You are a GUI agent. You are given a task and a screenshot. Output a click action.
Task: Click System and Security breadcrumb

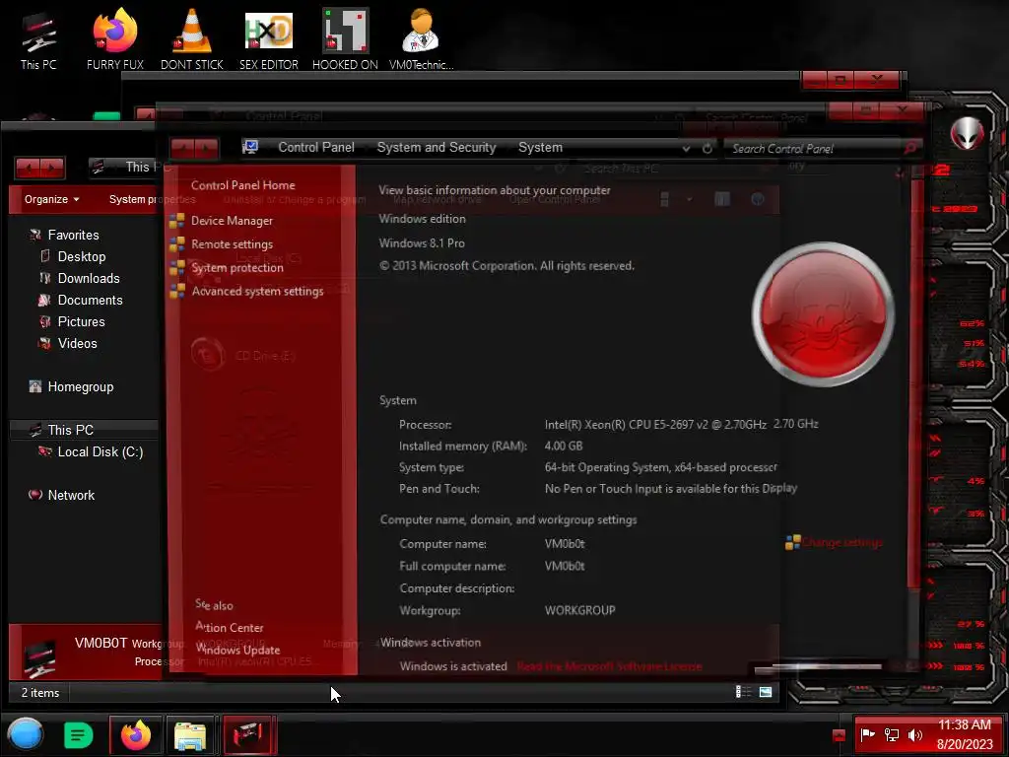point(437,148)
